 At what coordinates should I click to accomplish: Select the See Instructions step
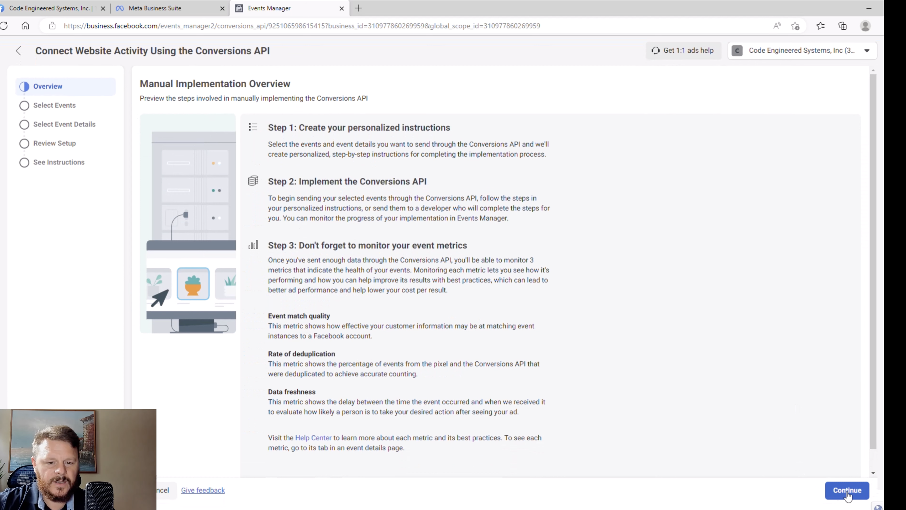point(59,162)
